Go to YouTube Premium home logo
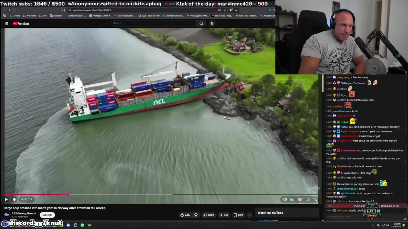The image size is (408, 229). click(x=21, y=23)
